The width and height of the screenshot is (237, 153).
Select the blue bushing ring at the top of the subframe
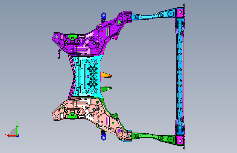[104, 15]
